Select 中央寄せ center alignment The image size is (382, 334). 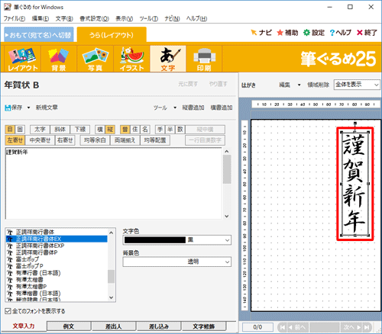pos(40,140)
